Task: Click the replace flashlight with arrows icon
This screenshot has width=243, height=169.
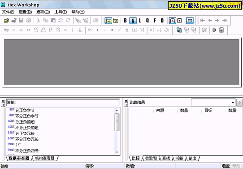Action: [x=85, y=20]
